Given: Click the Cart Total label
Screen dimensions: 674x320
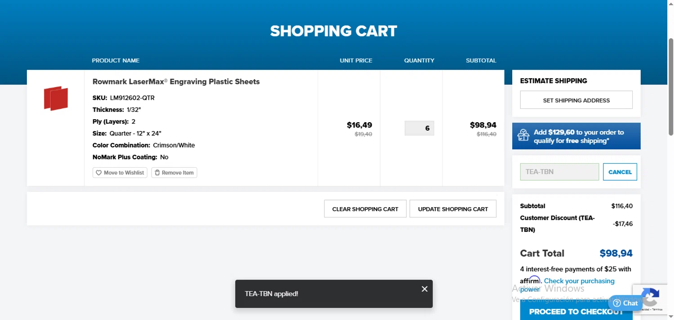Looking at the screenshot, I should point(542,253).
